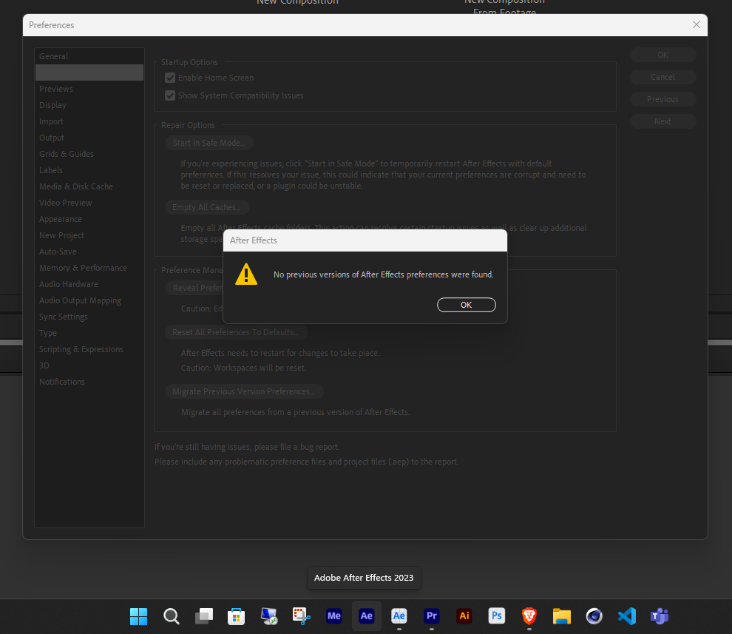Open After Effects from the taskbar

click(366, 616)
